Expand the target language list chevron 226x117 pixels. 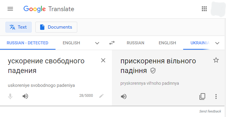point(217,43)
